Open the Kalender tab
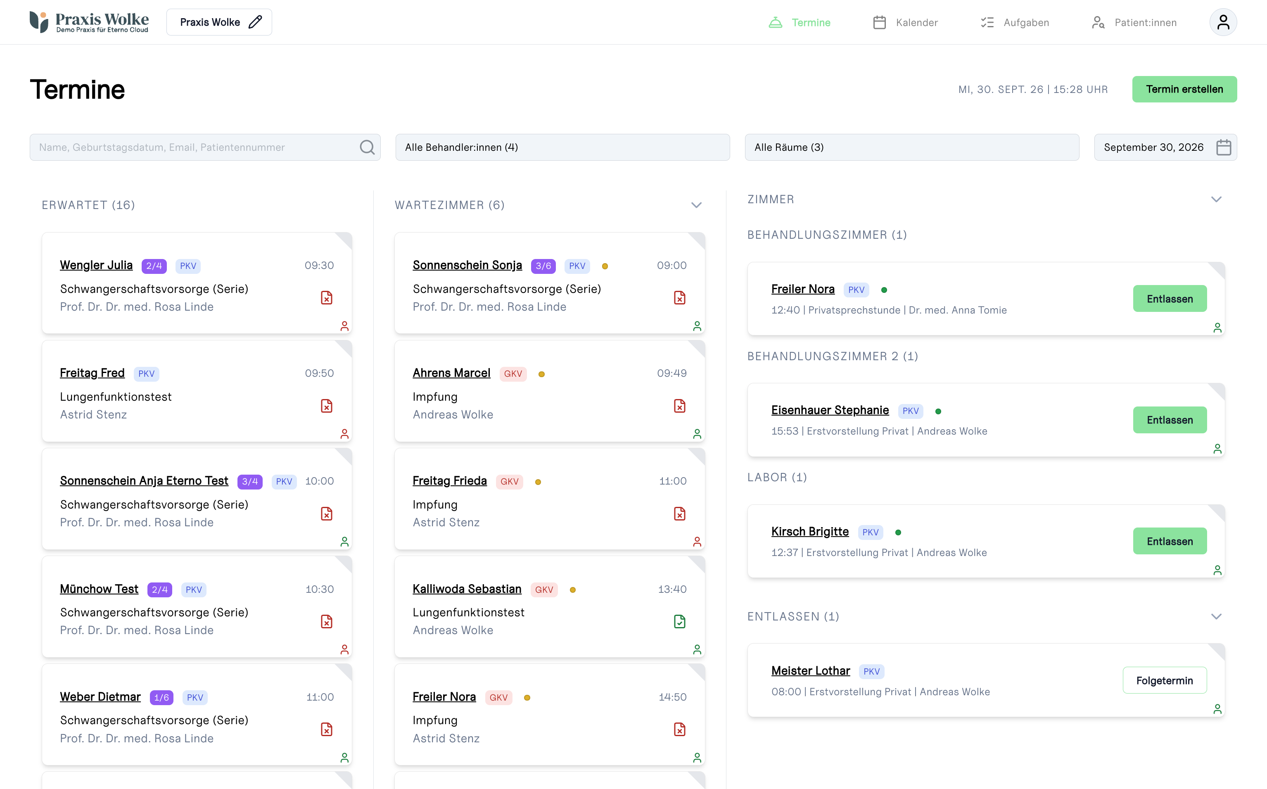1267x789 pixels. click(905, 22)
